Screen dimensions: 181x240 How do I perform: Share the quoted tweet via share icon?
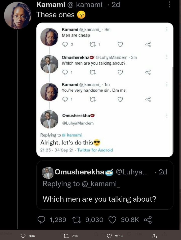[x=148, y=220]
